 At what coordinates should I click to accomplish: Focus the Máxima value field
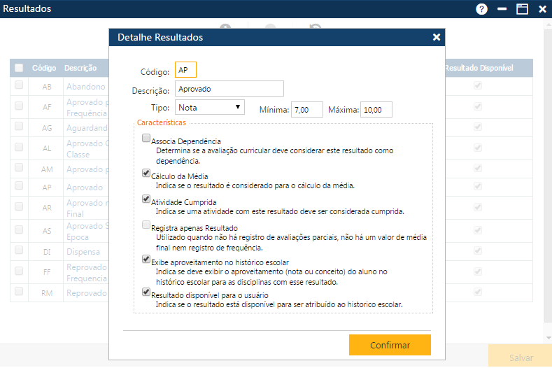[x=376, y=109]
